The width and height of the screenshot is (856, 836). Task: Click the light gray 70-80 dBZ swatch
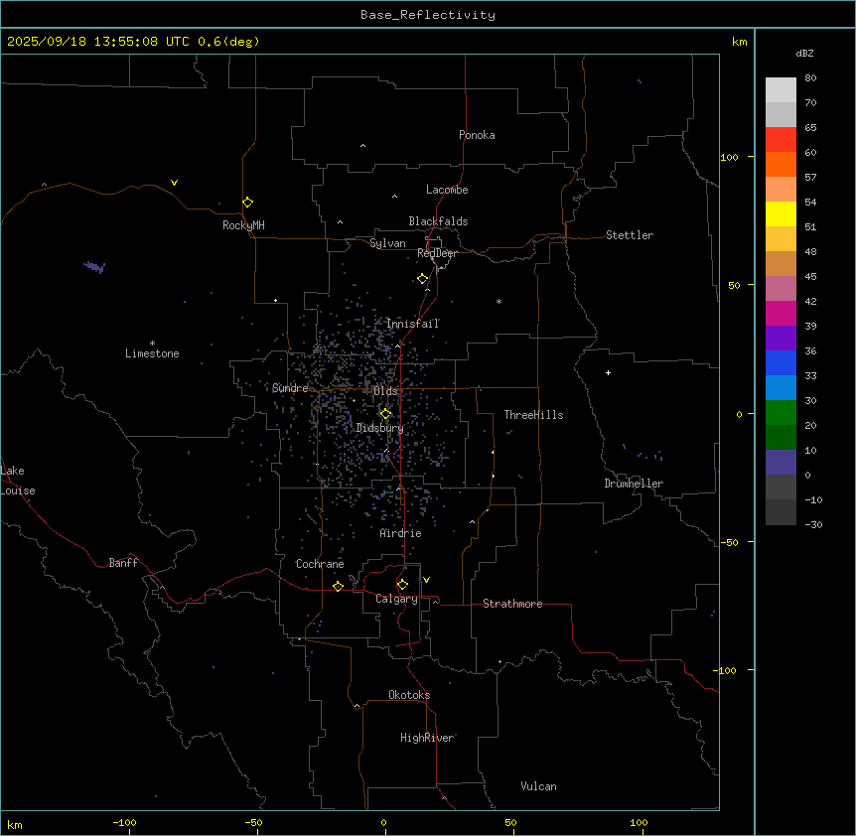click(781, 90)
